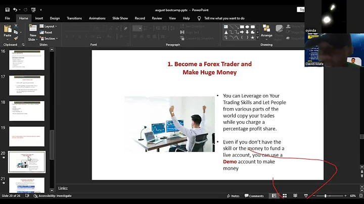Select the Curve shape tool
364x204 pixels.
click(x=237, y=37)
